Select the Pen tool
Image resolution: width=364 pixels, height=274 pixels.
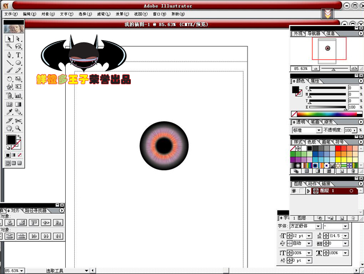pos(10,55)
